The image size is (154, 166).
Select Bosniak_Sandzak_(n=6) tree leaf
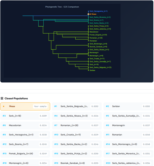pyautogui.click(x=98, y=47)
